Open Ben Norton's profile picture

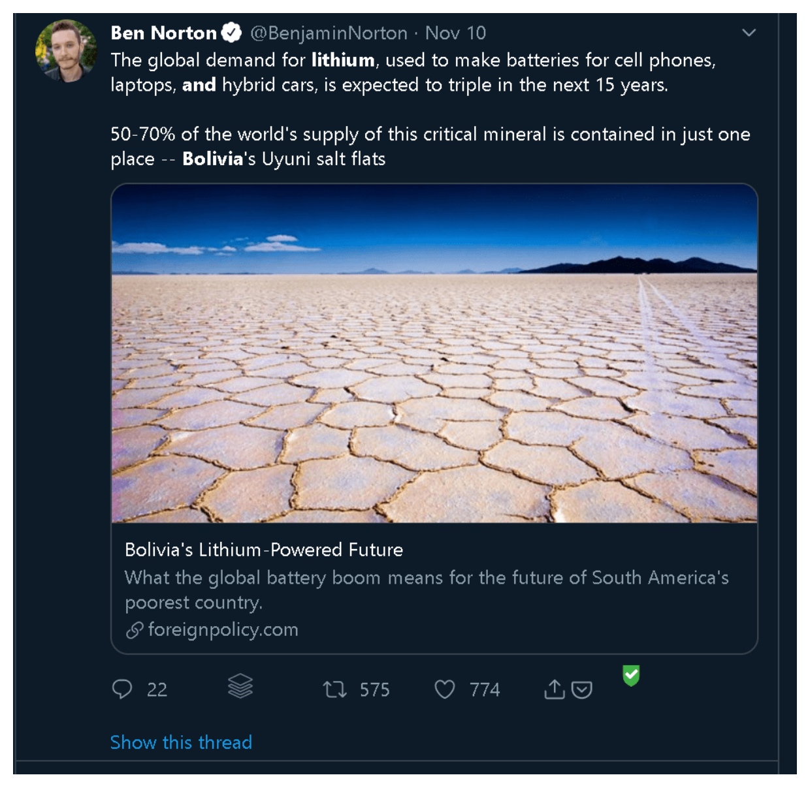point(66,51)
